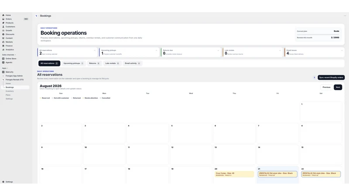Open the Customers person icon
The height and width of the screenshot is (196, 349).
pyautogui.click(x=3, y=27)
